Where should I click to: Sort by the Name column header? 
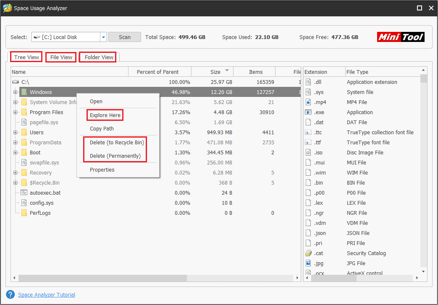tap(70, 72)
